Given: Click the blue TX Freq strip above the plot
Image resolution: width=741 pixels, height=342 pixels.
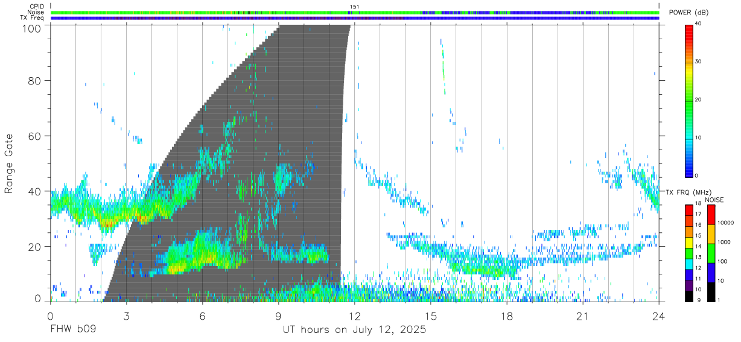Looking at the screenshot, I should click(x=355, y=18).
